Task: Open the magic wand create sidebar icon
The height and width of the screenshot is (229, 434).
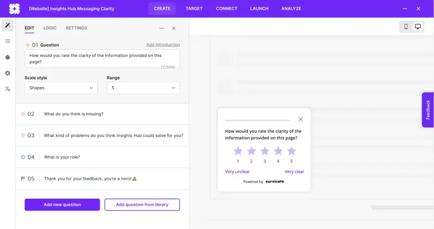Action: (x=8, y=25)
